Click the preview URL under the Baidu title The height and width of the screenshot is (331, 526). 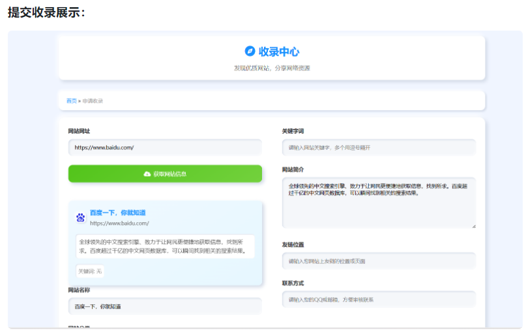point(119,223)
